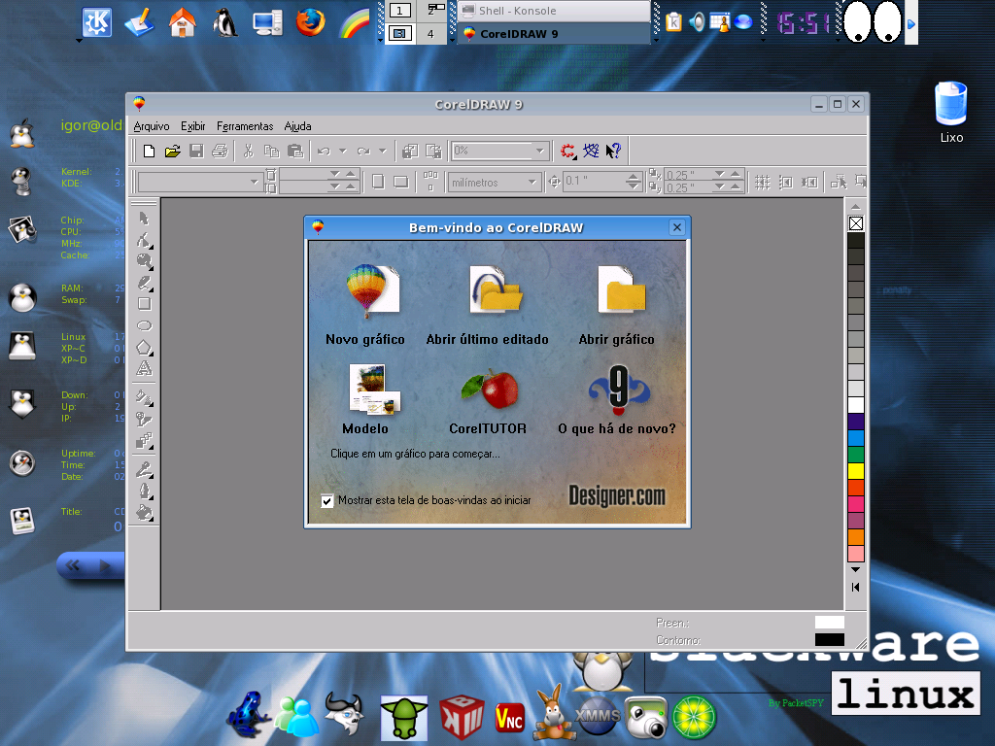Click the Paste clipboard icon
Image resolution: width=995 pixels, height=746 pixels.
295,151
